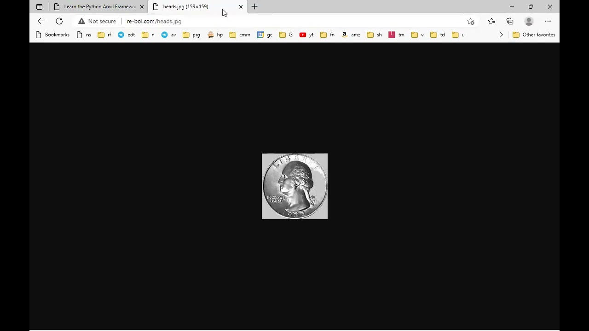View the Not secure site warning
589x331 pixels.
(x=97, y=21)
